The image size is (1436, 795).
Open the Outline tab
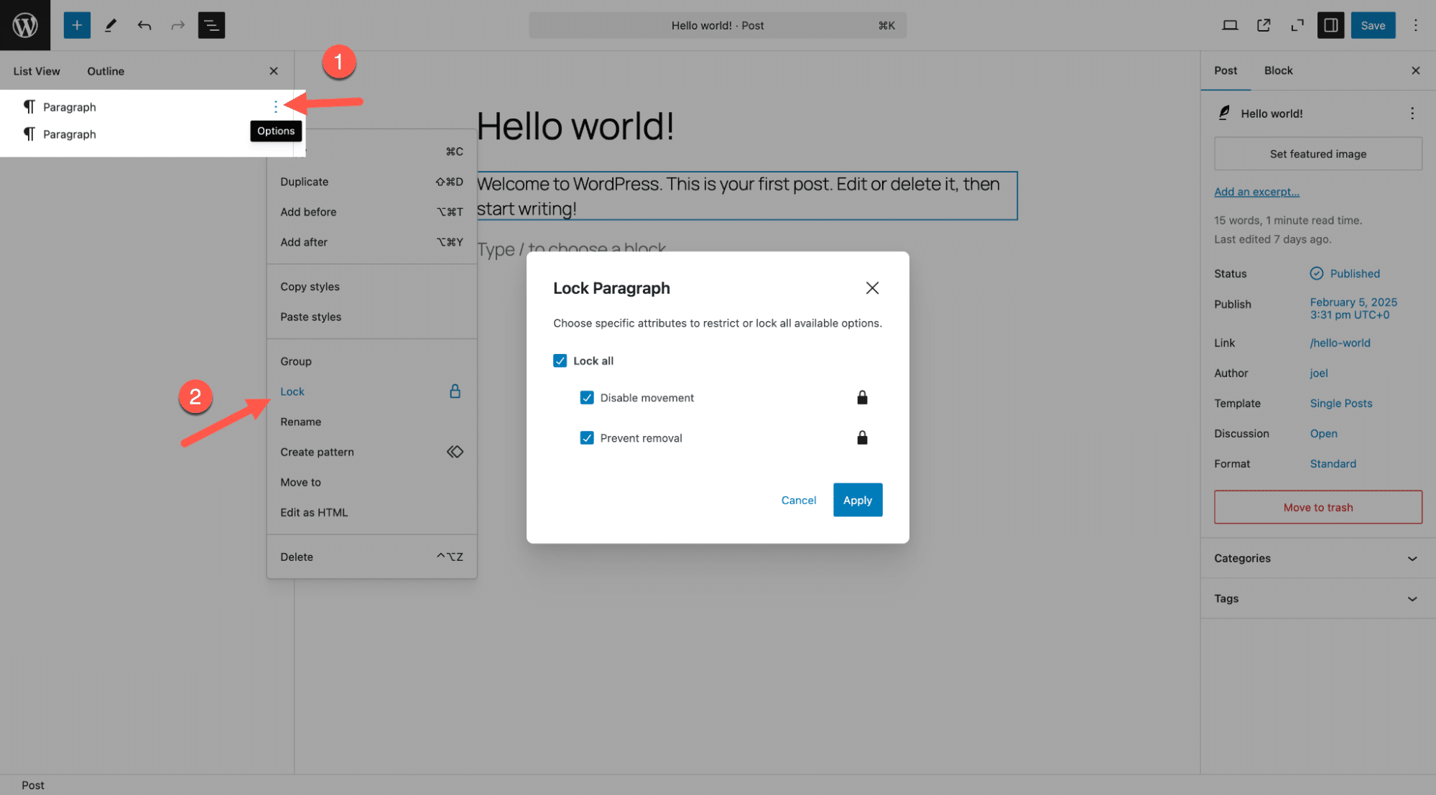(106, 71)
